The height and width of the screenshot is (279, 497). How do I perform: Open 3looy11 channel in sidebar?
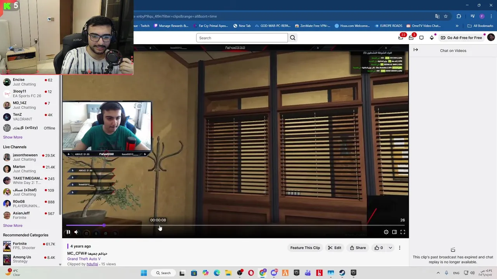(x=29, y=93)
